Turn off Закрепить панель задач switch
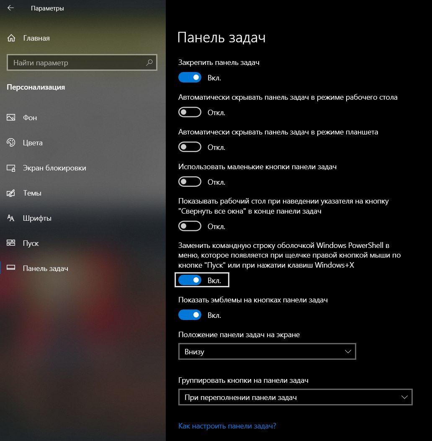Image resolution: width=432 pixels, height=441 pixels. 190,77
